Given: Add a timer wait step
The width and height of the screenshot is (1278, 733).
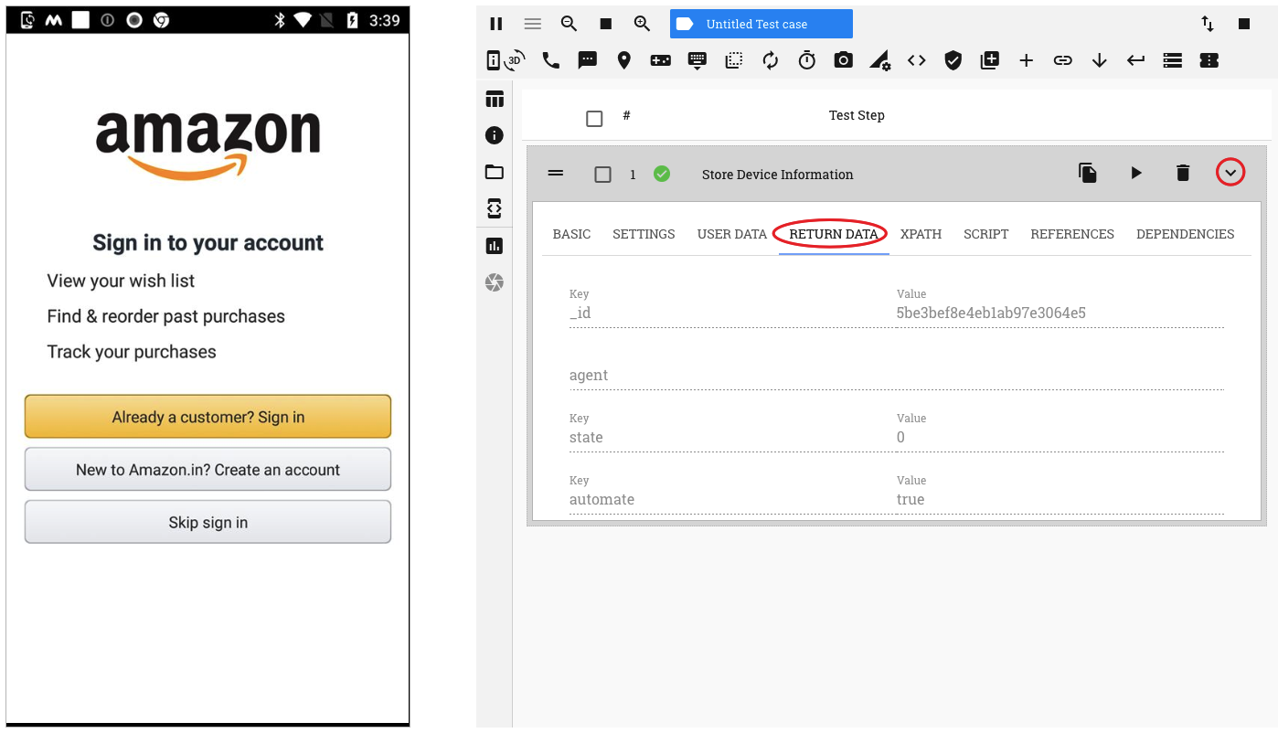Looking at the screenshot, I should point(807,60).
